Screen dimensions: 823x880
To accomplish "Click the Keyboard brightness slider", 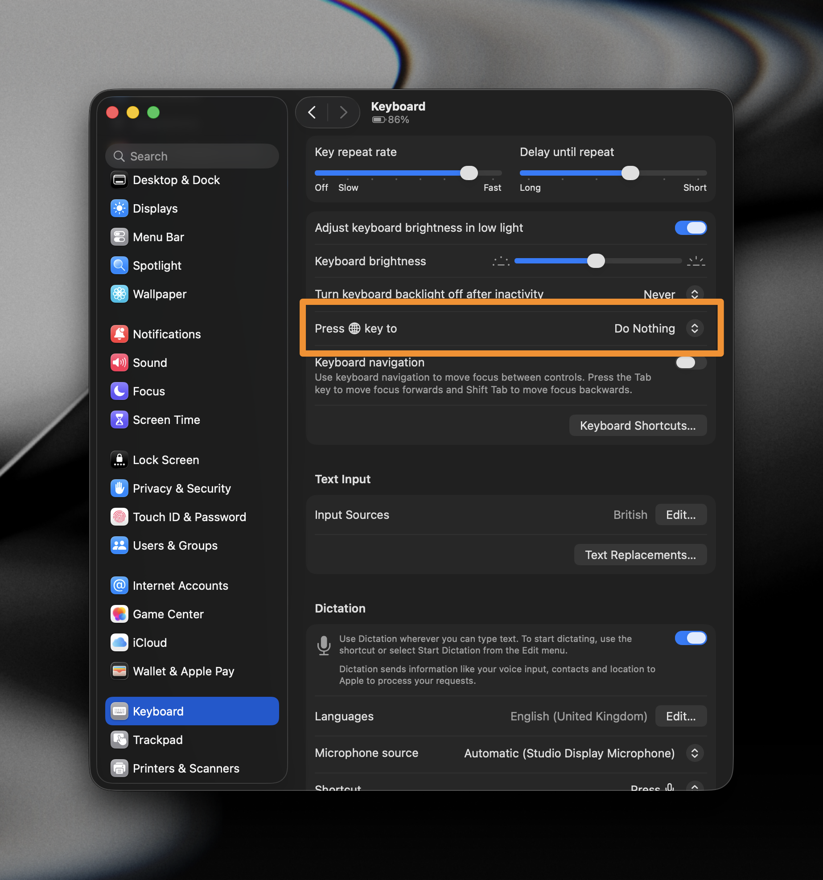I will tap(598, 261).
